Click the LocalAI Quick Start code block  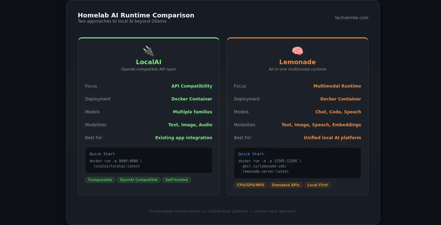149,160
